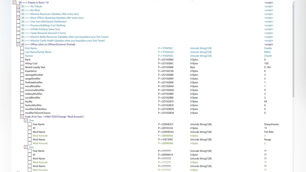Freeze the First Name entry checkbox
Screen dimensions: 306x172
[x=22, y=48]
